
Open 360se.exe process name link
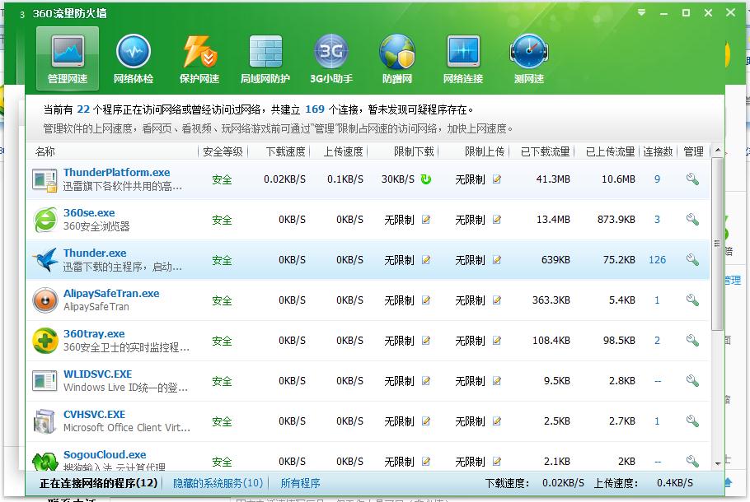[x=89, y=212]
